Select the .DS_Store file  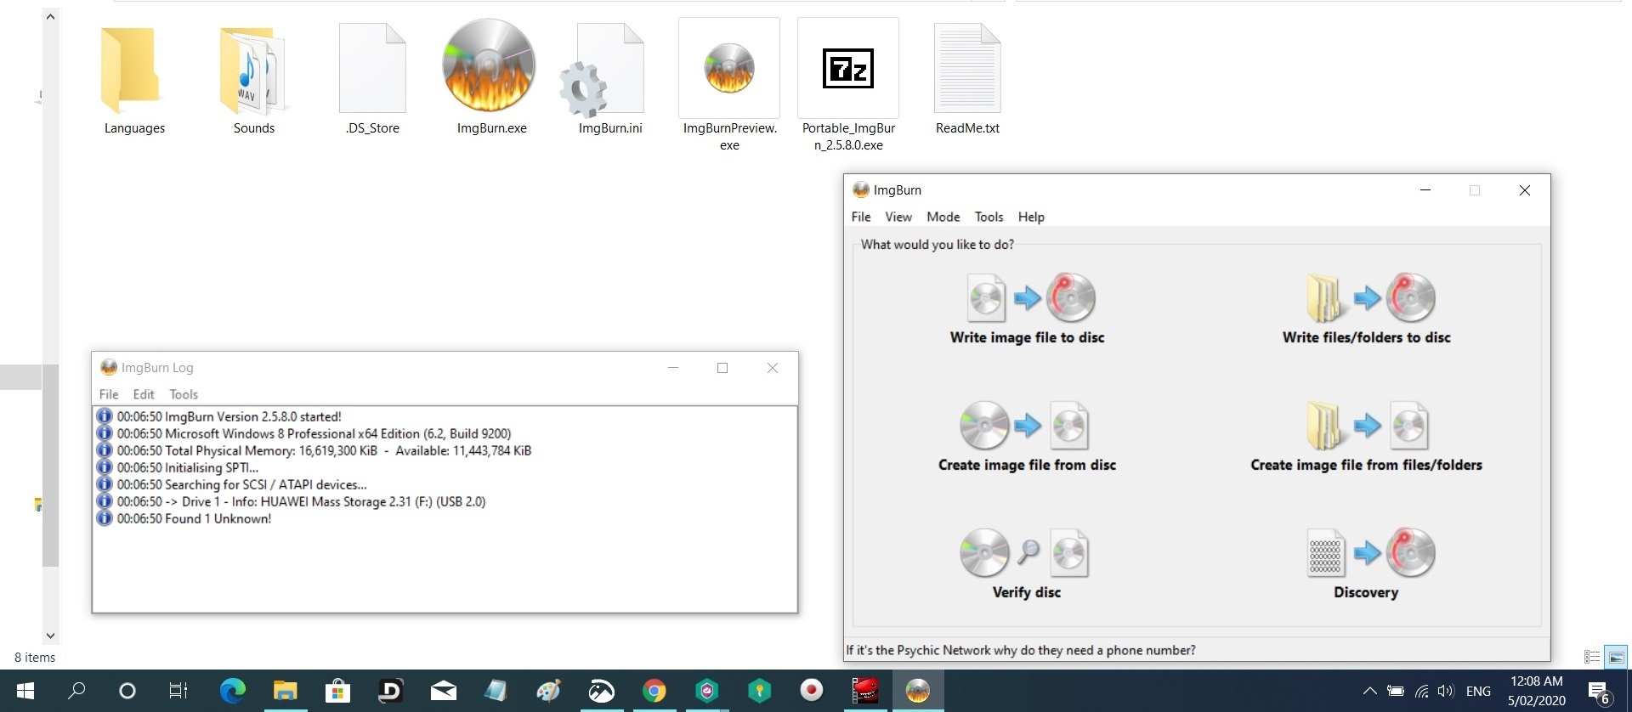click(372, 80)
